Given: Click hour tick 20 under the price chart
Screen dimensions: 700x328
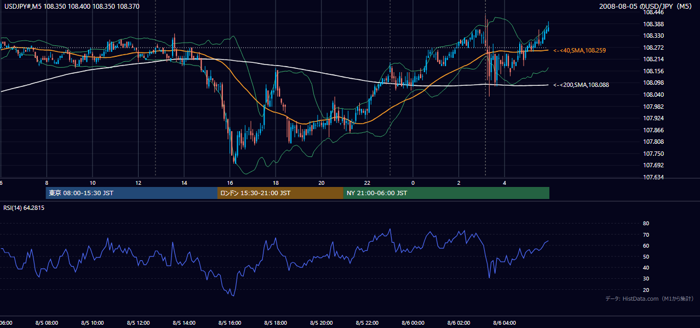Looking at the screenshot, I should [322, 183].
